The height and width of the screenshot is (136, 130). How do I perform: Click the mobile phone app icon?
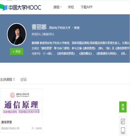pyautogui.click(x=123, y=131)
